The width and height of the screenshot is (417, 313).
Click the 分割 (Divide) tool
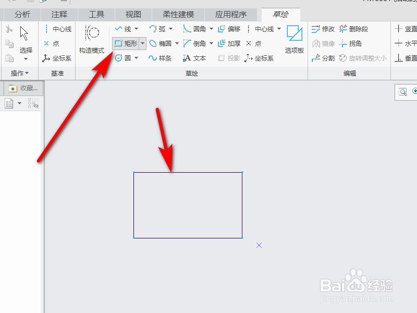pyautogui.click(x=323, y=58)
